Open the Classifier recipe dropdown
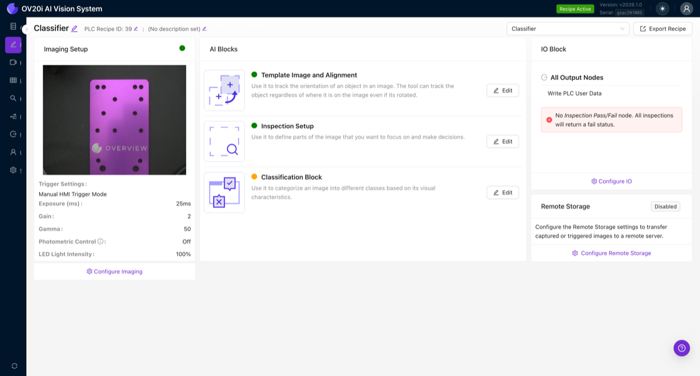Viewport: 700px width, 376px height. click(x=567, y=28)
